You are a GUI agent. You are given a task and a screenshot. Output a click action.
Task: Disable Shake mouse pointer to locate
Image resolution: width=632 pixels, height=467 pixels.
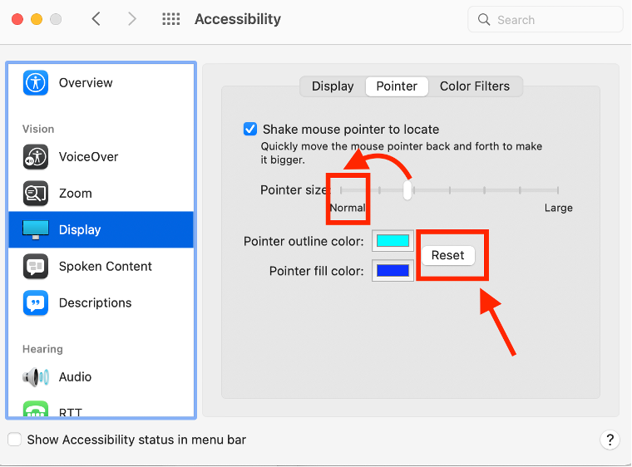(250, 129)
